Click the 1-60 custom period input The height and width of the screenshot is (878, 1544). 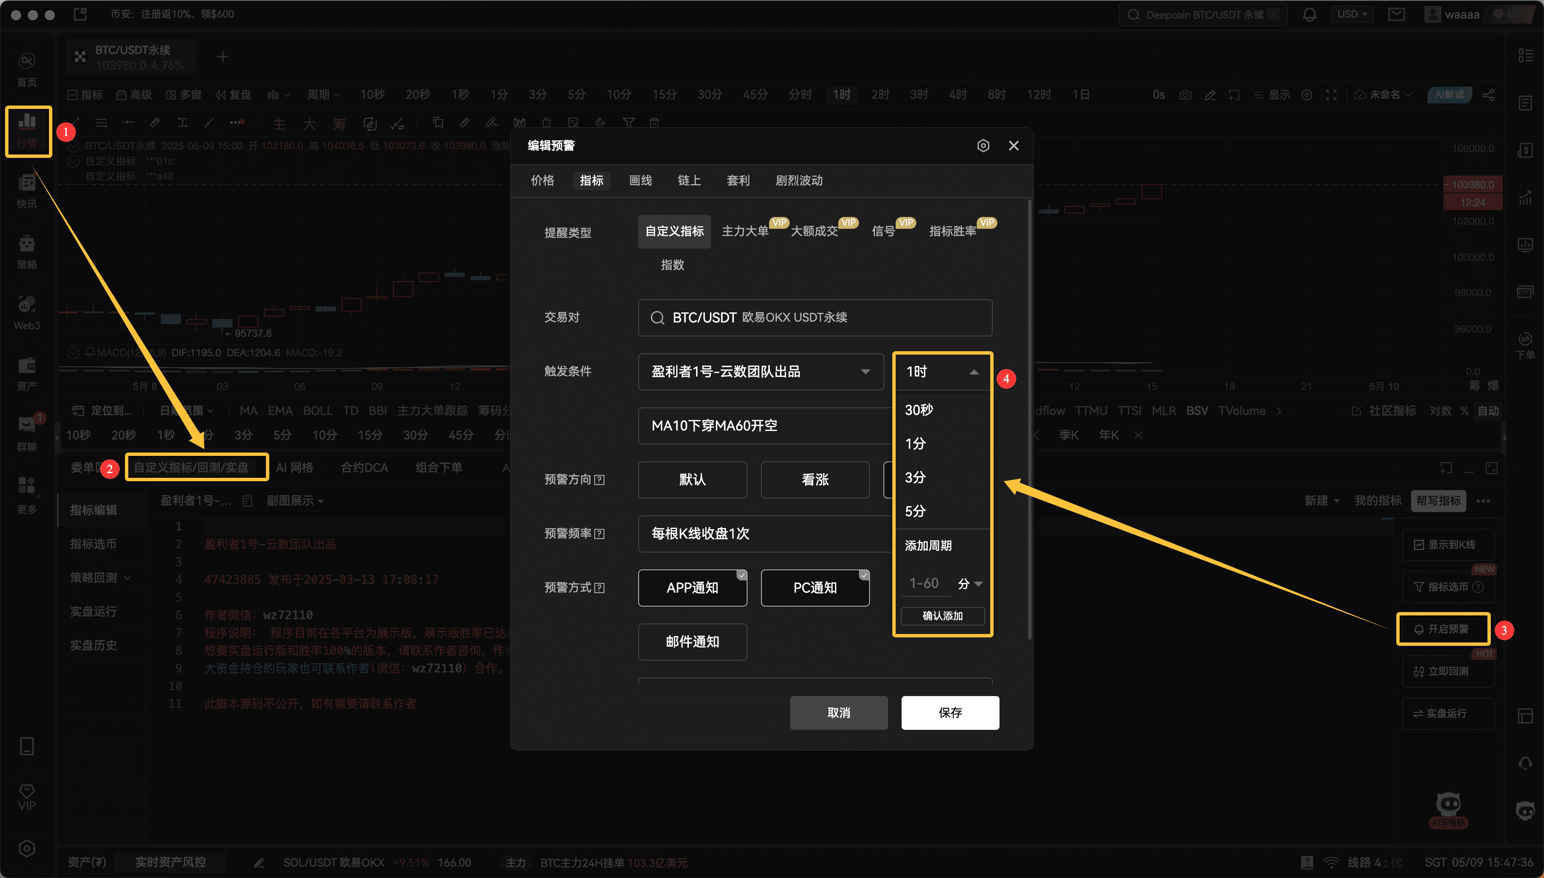pos(926,584)
